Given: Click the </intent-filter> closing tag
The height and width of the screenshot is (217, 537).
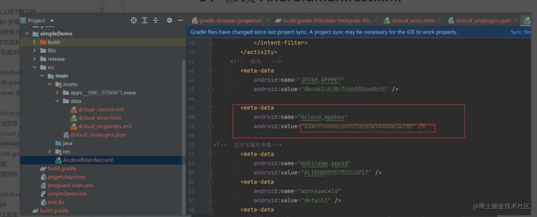Looking at the screenshot, I should [281, 43].
